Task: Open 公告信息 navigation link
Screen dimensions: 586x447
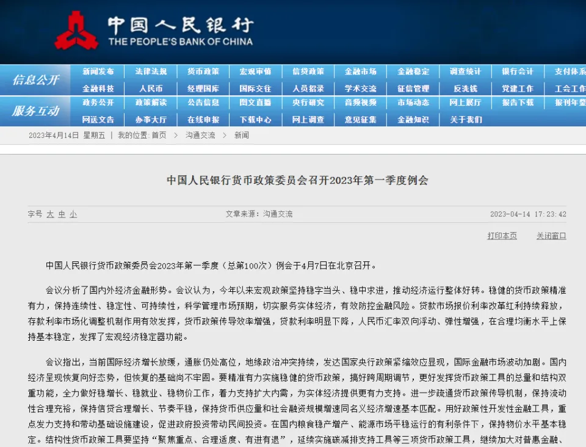Action: 203,103
